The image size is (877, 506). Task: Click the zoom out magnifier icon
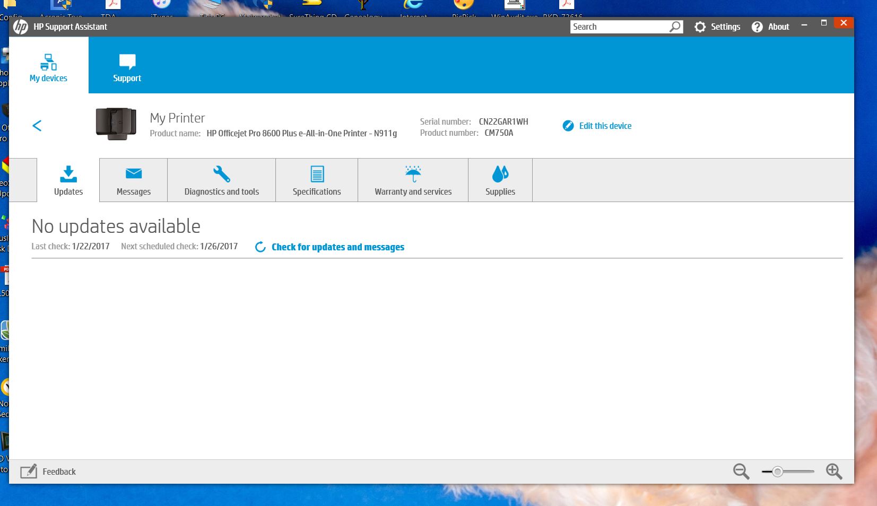pyautogui.click(x=741, y=471)
